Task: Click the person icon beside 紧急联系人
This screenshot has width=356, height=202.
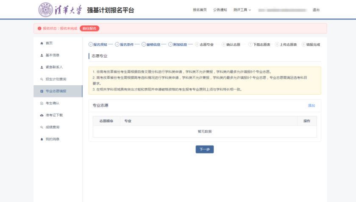Action: click(42, 67)
